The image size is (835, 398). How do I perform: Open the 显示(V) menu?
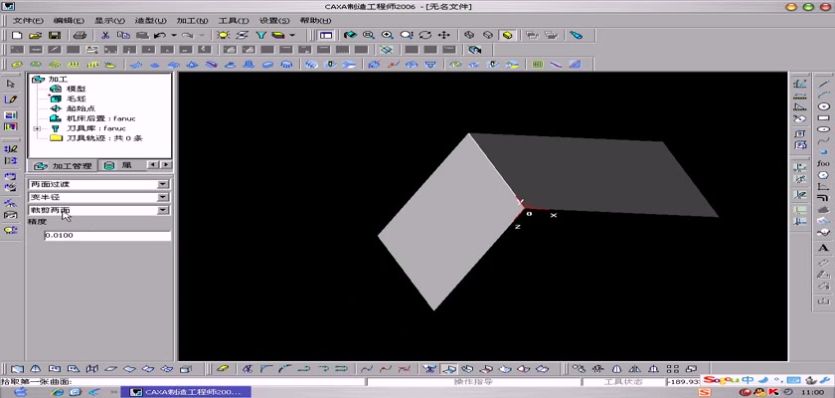pyautogui.click(x=109, y=20)
